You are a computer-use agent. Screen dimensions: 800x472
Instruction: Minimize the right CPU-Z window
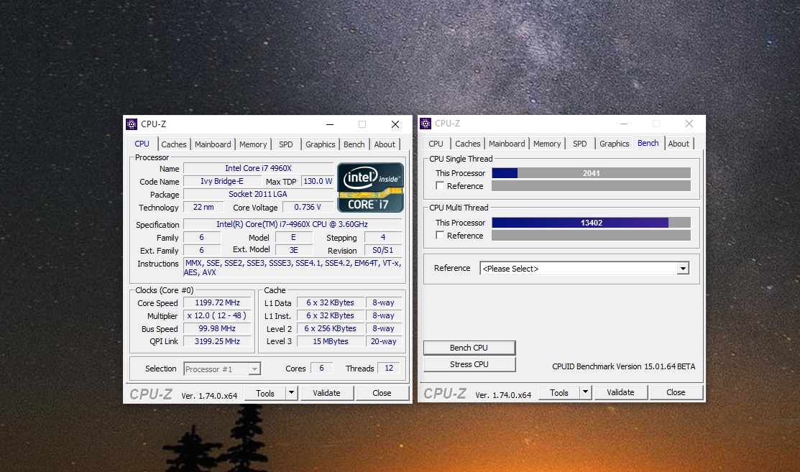624,124
